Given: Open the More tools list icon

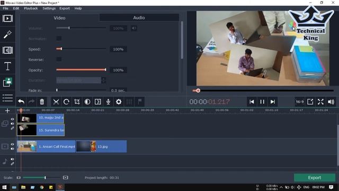Looking at the screenshot, I should pos(7,98).
